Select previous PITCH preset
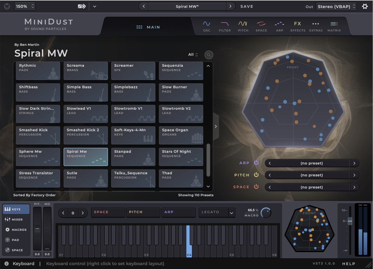This screenshot has width=373, height=269. coord(270,175)
